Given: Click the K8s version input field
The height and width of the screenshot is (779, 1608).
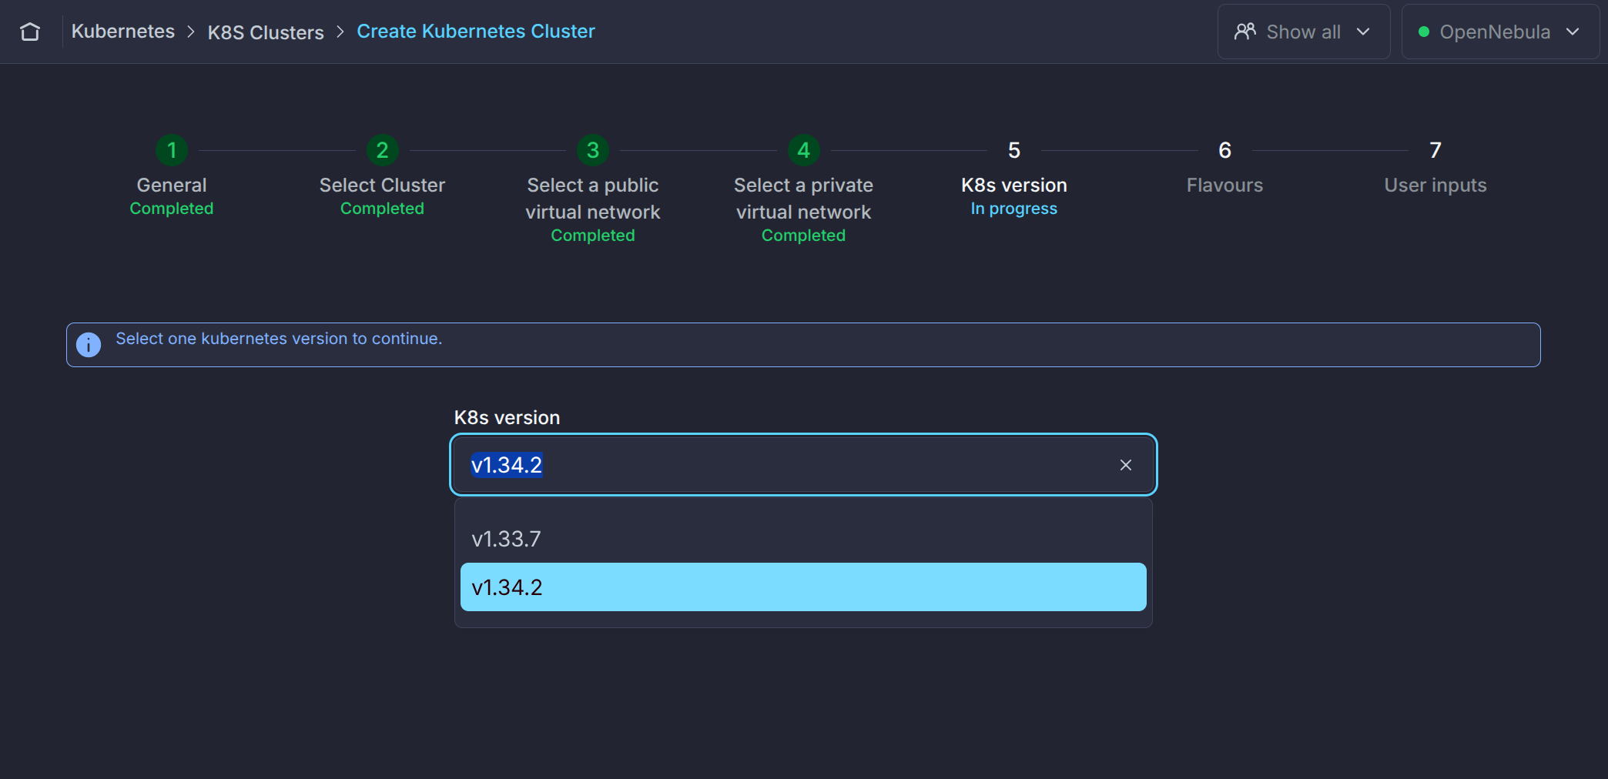Looking at the screenshot, I should point(803,465).
